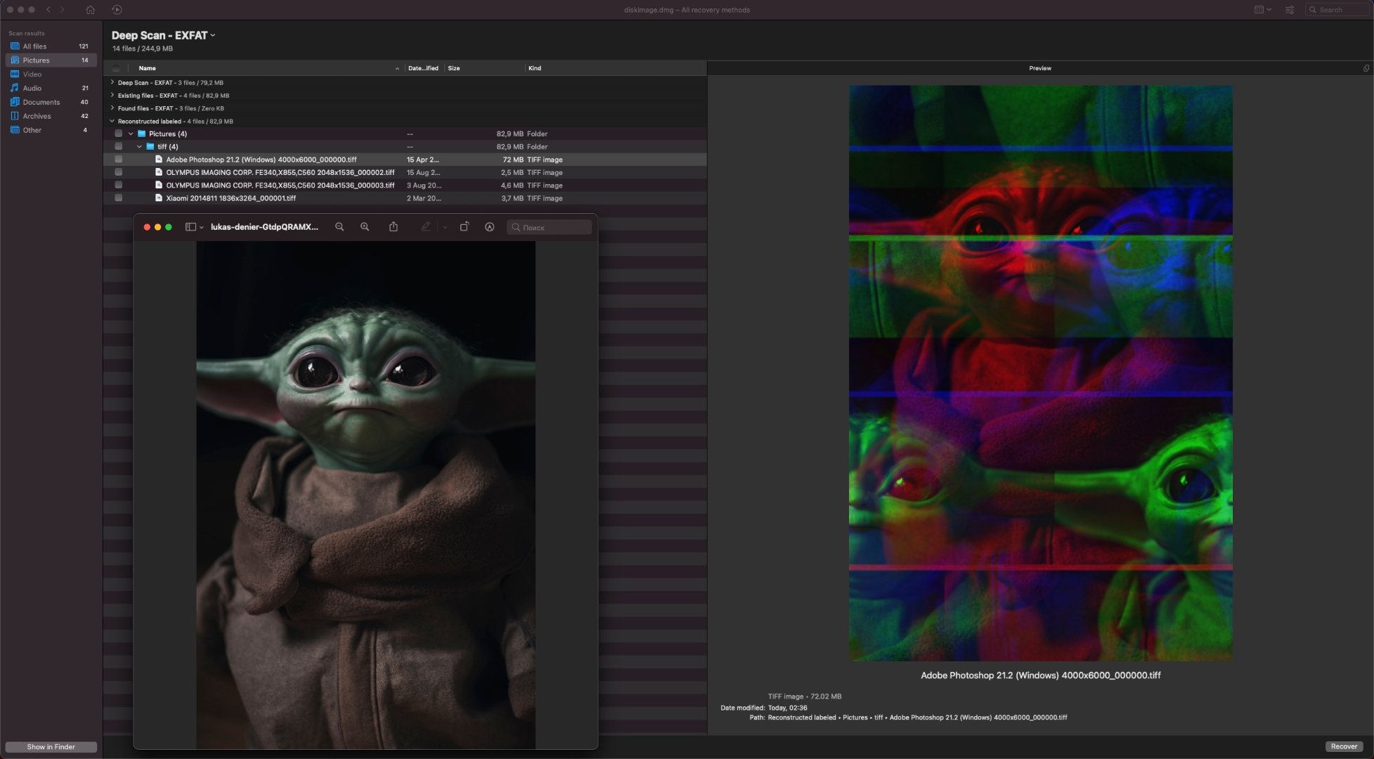Collapse the tiff (4) folder
Viewport: 1374px width, 759px height.
click(x=139, y=147)
